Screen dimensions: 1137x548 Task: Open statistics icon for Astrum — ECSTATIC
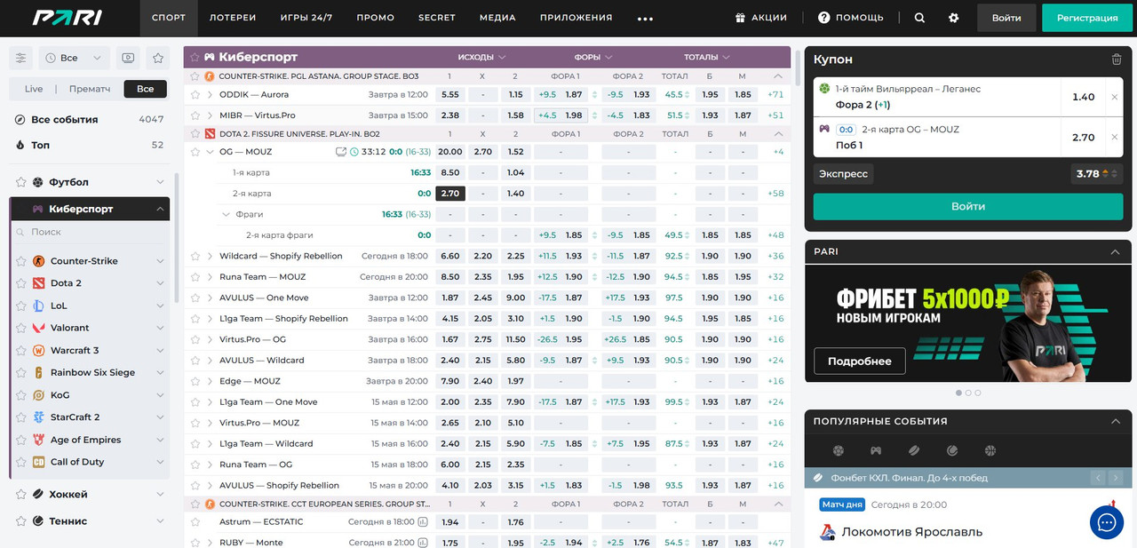(423, 522)
